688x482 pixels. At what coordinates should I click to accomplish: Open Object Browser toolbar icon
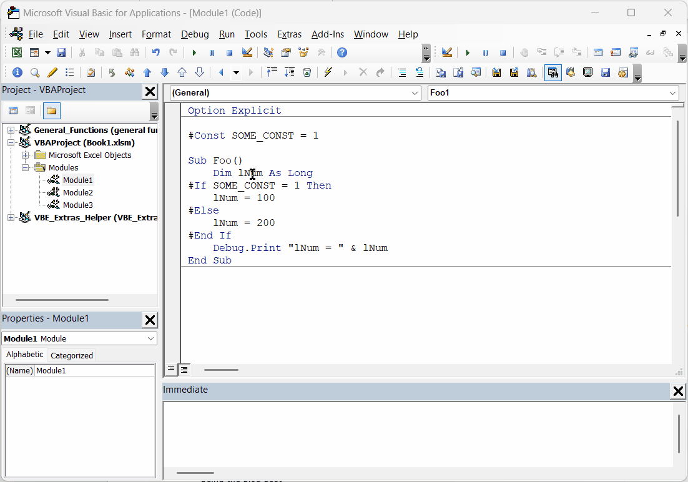pyautogui.click(x=303, y=52)
